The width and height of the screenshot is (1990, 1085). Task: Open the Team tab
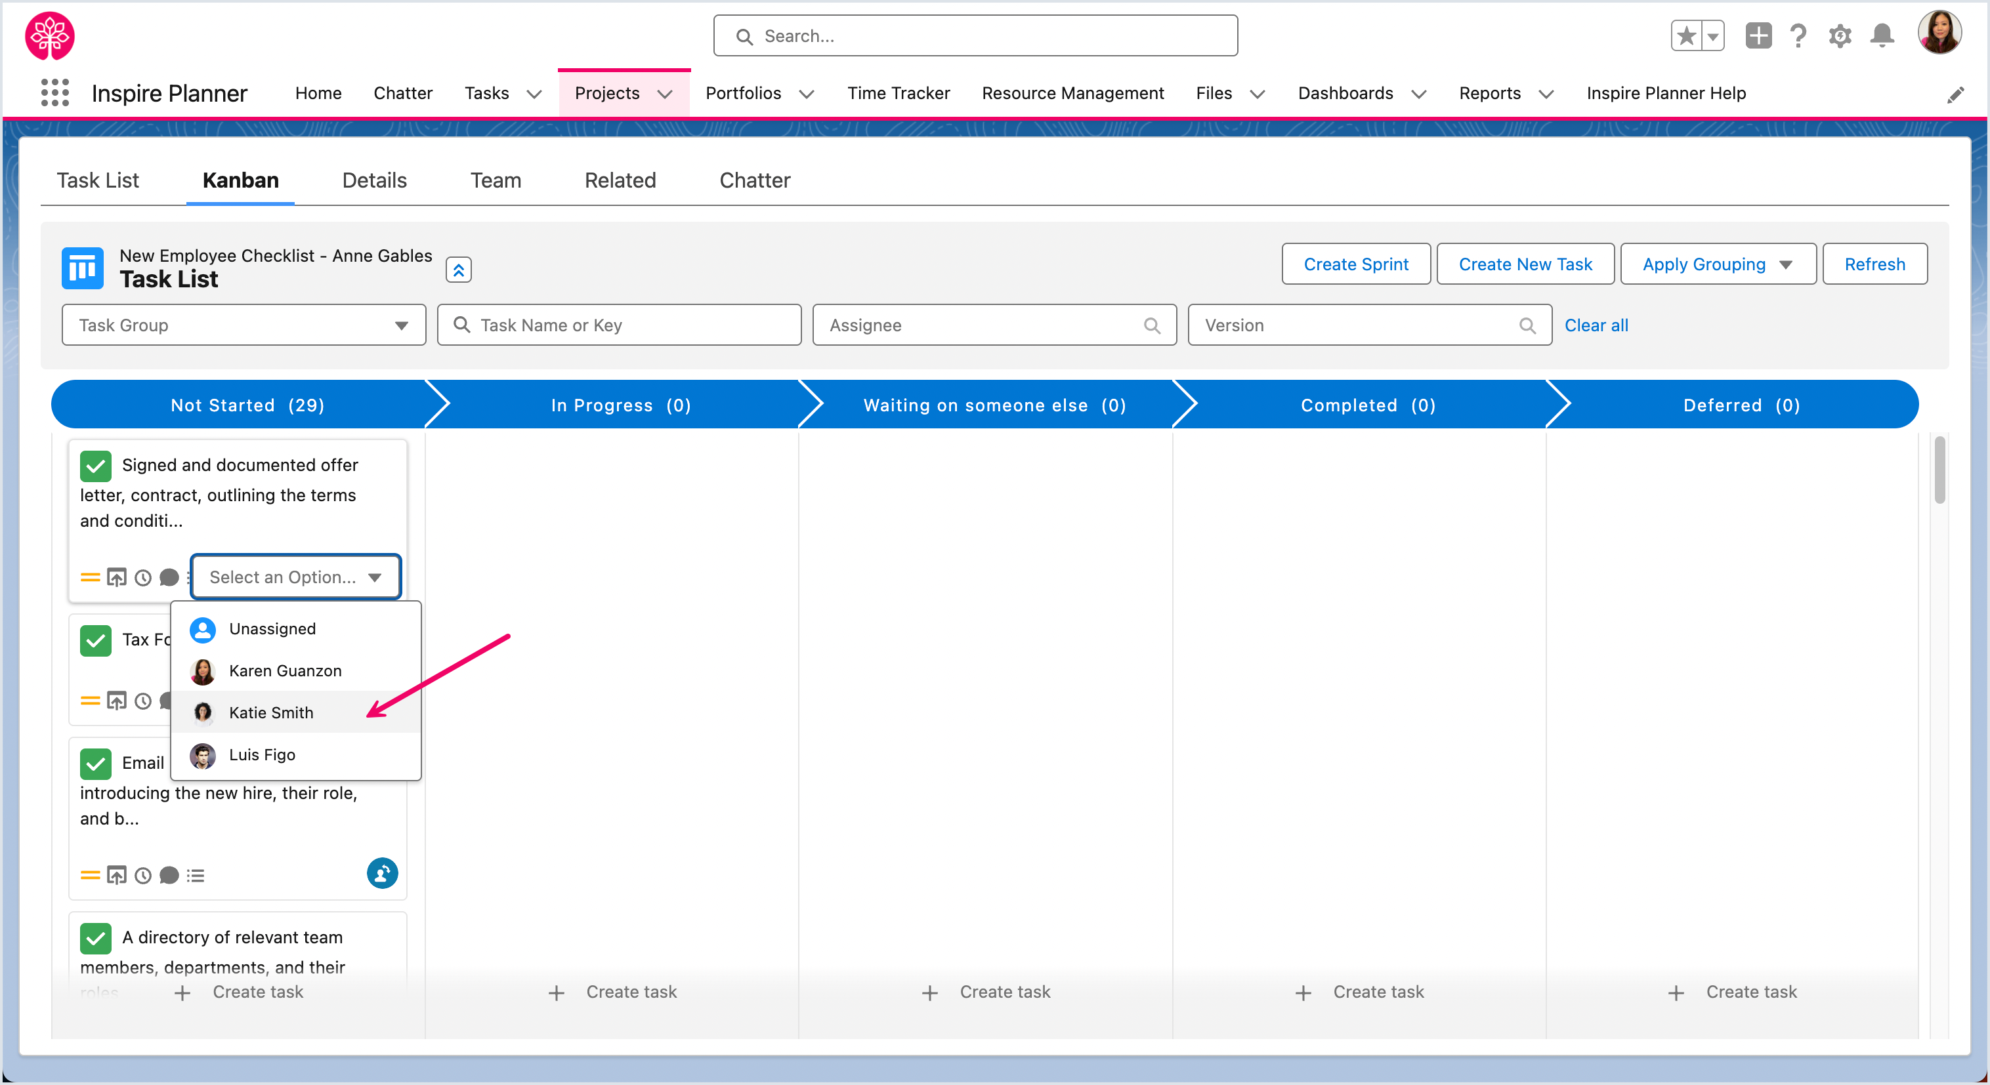point(496,180)
